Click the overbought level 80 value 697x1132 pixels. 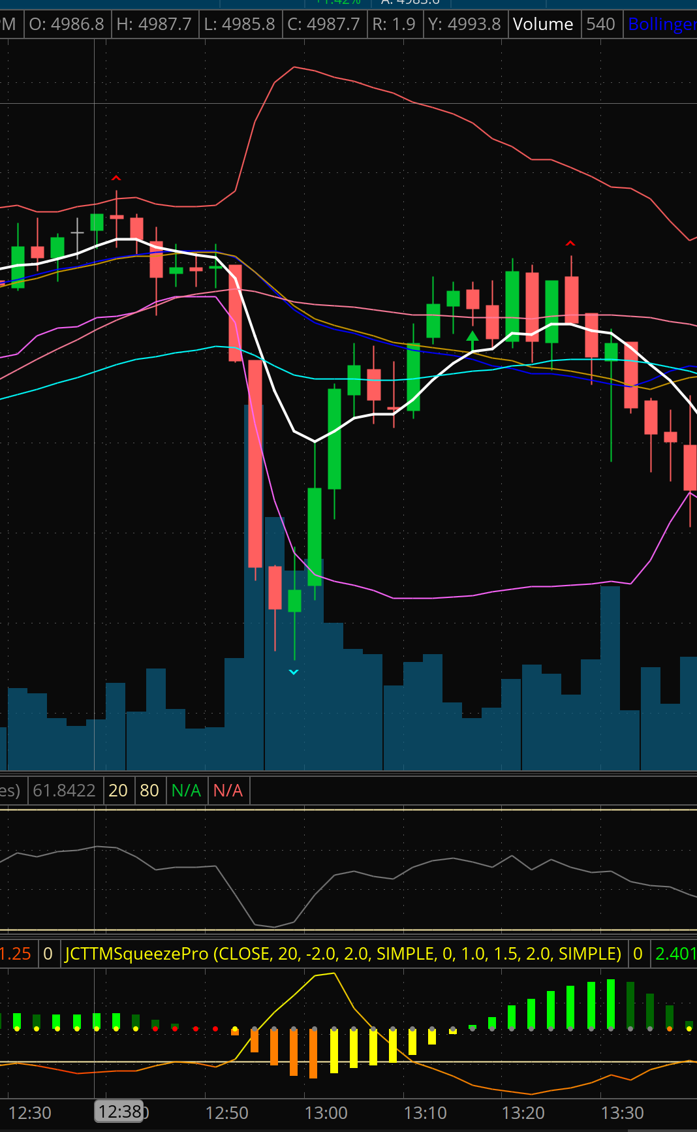pos(149,791)
